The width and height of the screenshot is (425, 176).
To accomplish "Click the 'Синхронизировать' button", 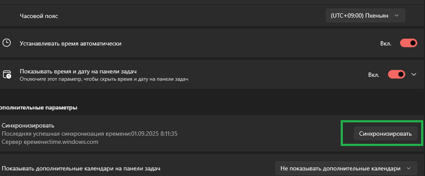I will [x=385, y=134].
